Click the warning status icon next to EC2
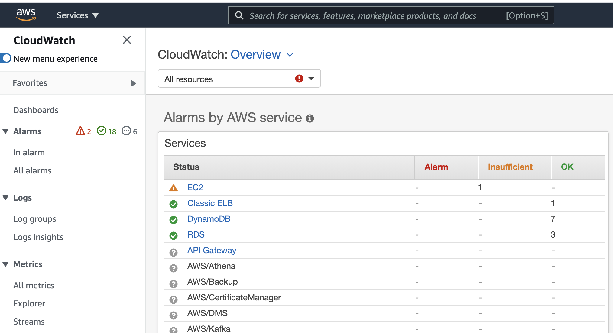This screenshot has height=333, width=613. [x=173, y=187]
